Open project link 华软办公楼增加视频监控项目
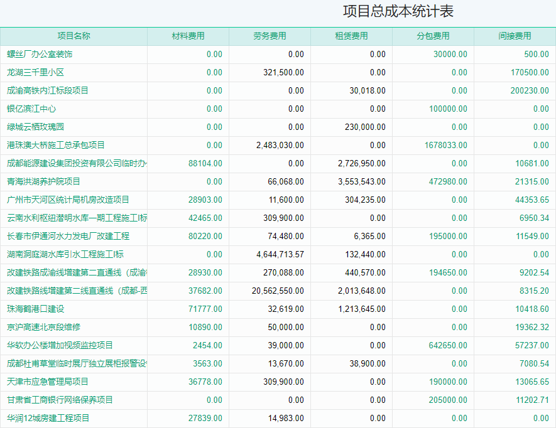Viewport: 556px width, 428px height. (x=60, y=345)
